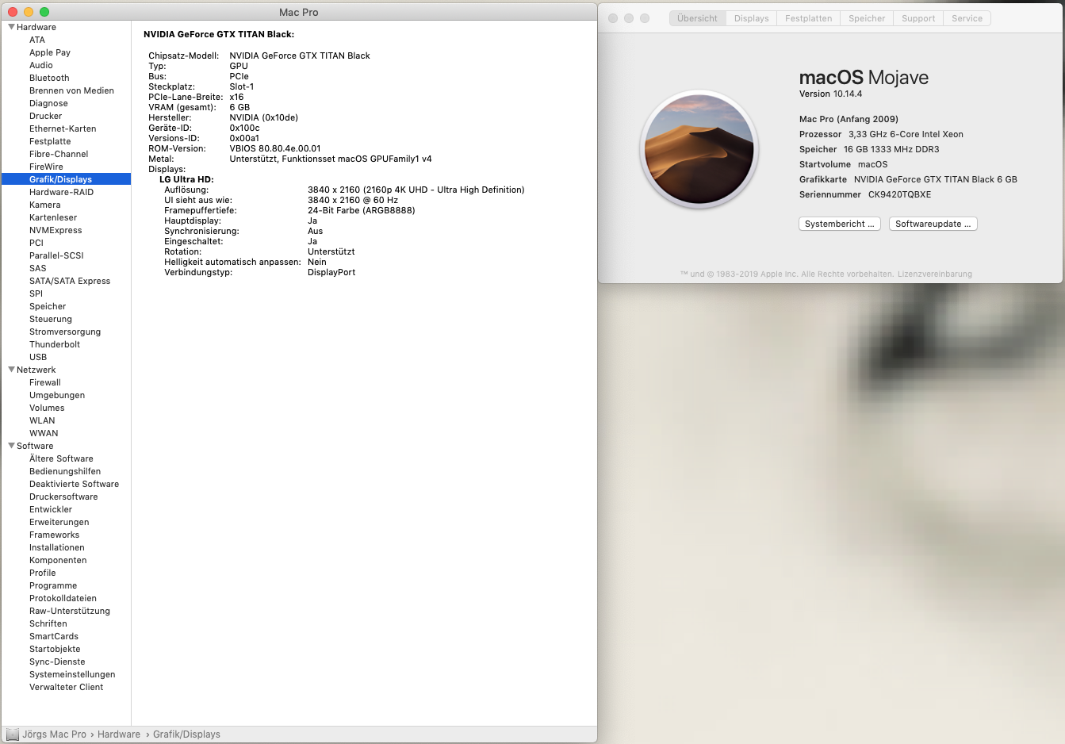1065x744 pixels.
Task: Select Drucker in the sidebar
Action: [x=45, y=116]
